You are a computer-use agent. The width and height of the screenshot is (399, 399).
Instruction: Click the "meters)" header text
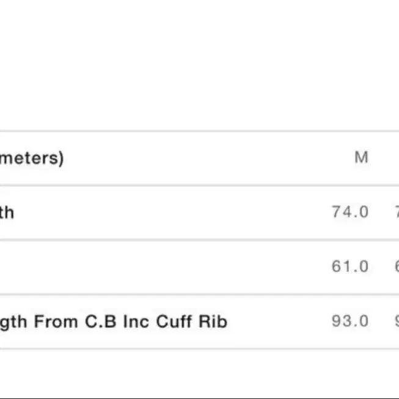(x=32, y=158)
